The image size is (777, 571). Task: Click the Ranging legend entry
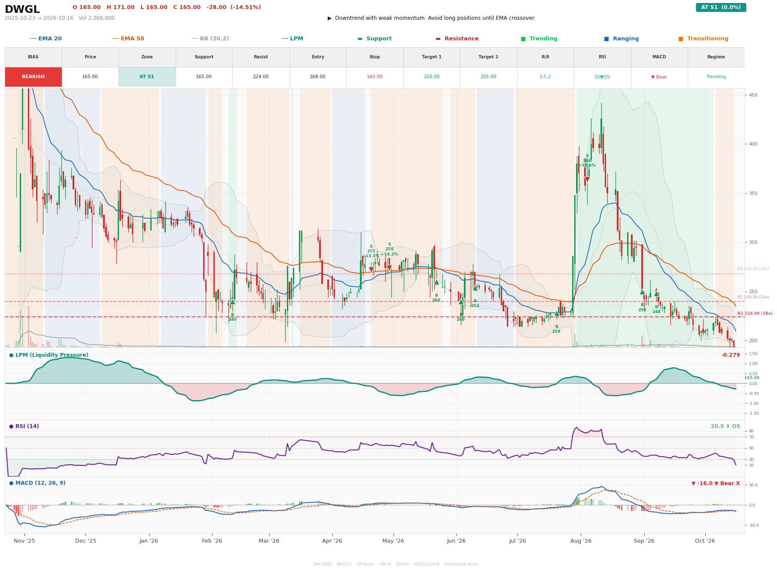coord(622,39)
